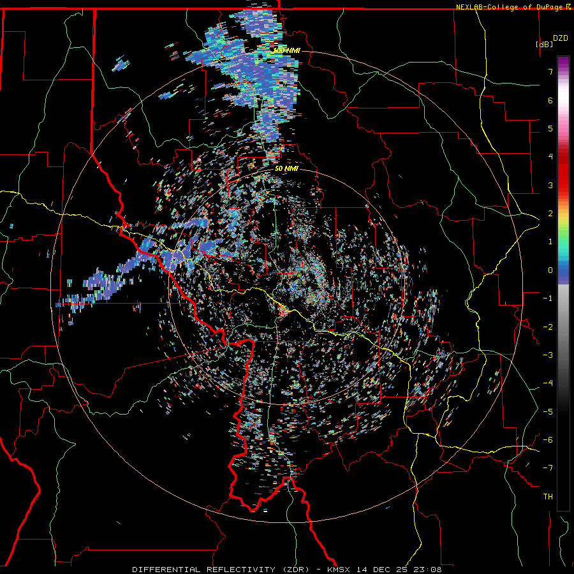The height and width of the screenshot is (574, 574).
Task: Select the -5 dB scale label
Action: [x=548, y=412]
